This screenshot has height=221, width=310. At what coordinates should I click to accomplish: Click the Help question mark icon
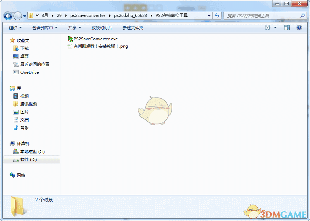point(299,28)
